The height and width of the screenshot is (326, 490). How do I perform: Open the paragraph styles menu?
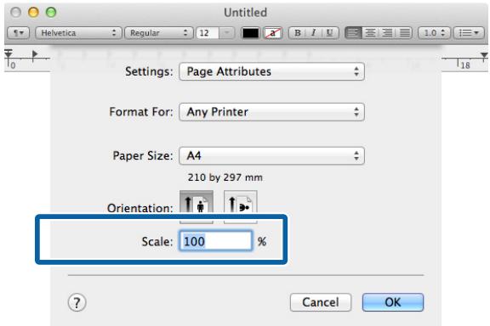18,33
